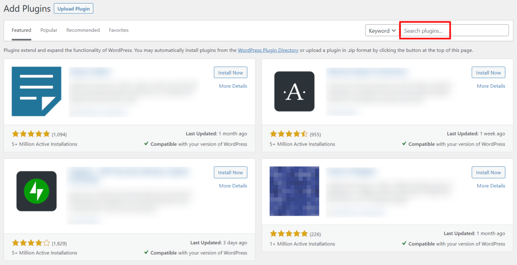Viewport: 517px width, 265px height.
Task: Click 'Last Updated: 1 month ago' in 226-rating card
Action: 474,233
